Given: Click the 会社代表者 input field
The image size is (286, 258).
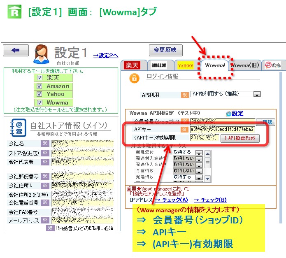Looking at the screenshot, I should click(82, 162).
